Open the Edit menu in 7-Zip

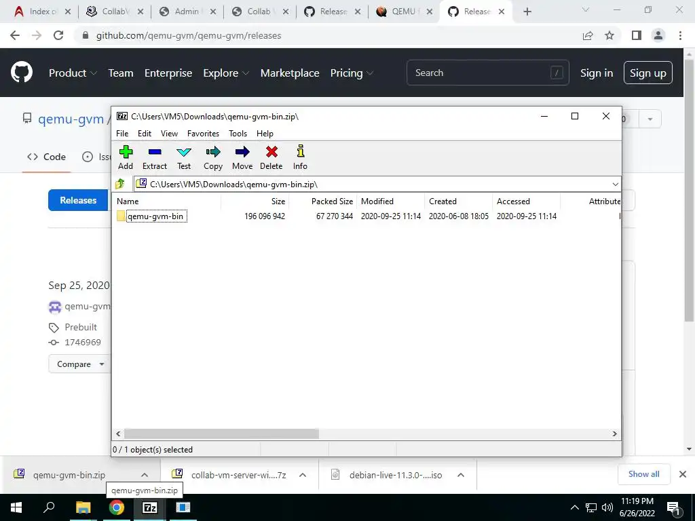click(x=145, y=134)
